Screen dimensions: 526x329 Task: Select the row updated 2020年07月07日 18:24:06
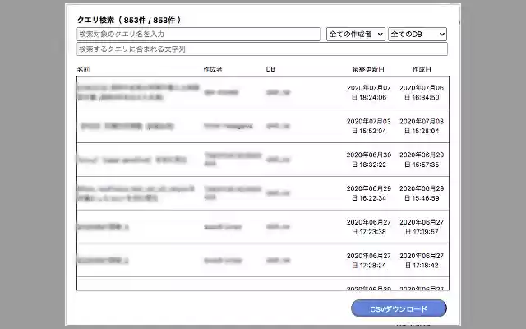263,93
